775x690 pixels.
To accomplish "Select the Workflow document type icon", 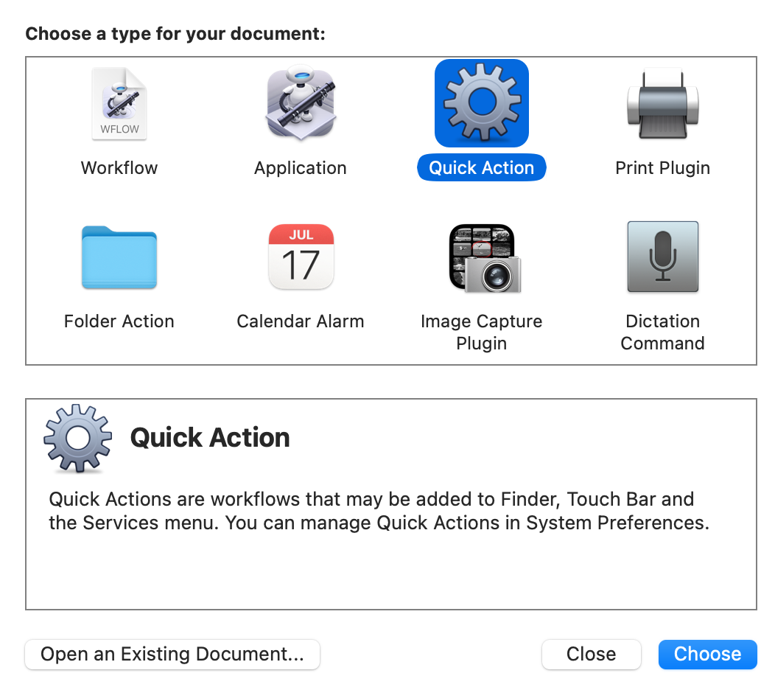I will click(x=119, y=103).
